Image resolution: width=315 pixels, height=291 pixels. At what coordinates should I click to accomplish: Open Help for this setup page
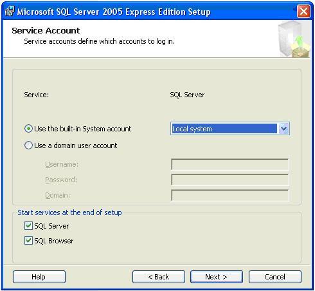click(x=39, y=277)
